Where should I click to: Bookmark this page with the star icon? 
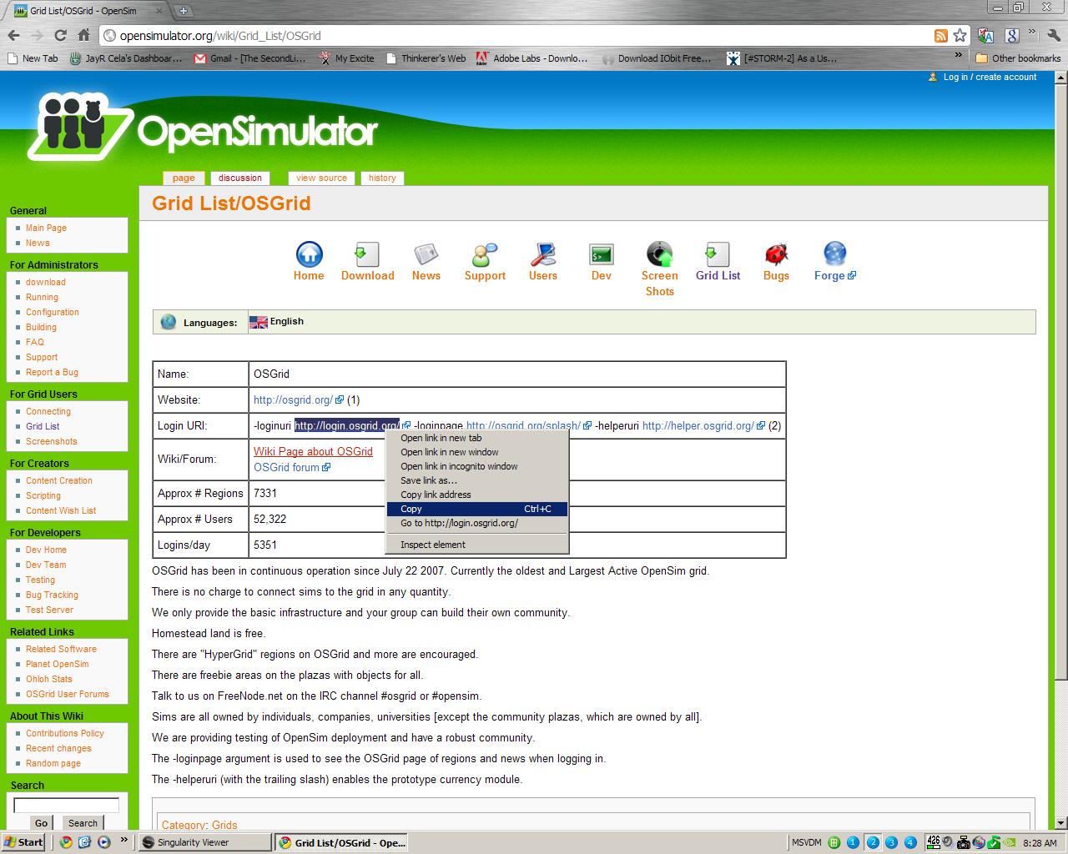(960, 36)
